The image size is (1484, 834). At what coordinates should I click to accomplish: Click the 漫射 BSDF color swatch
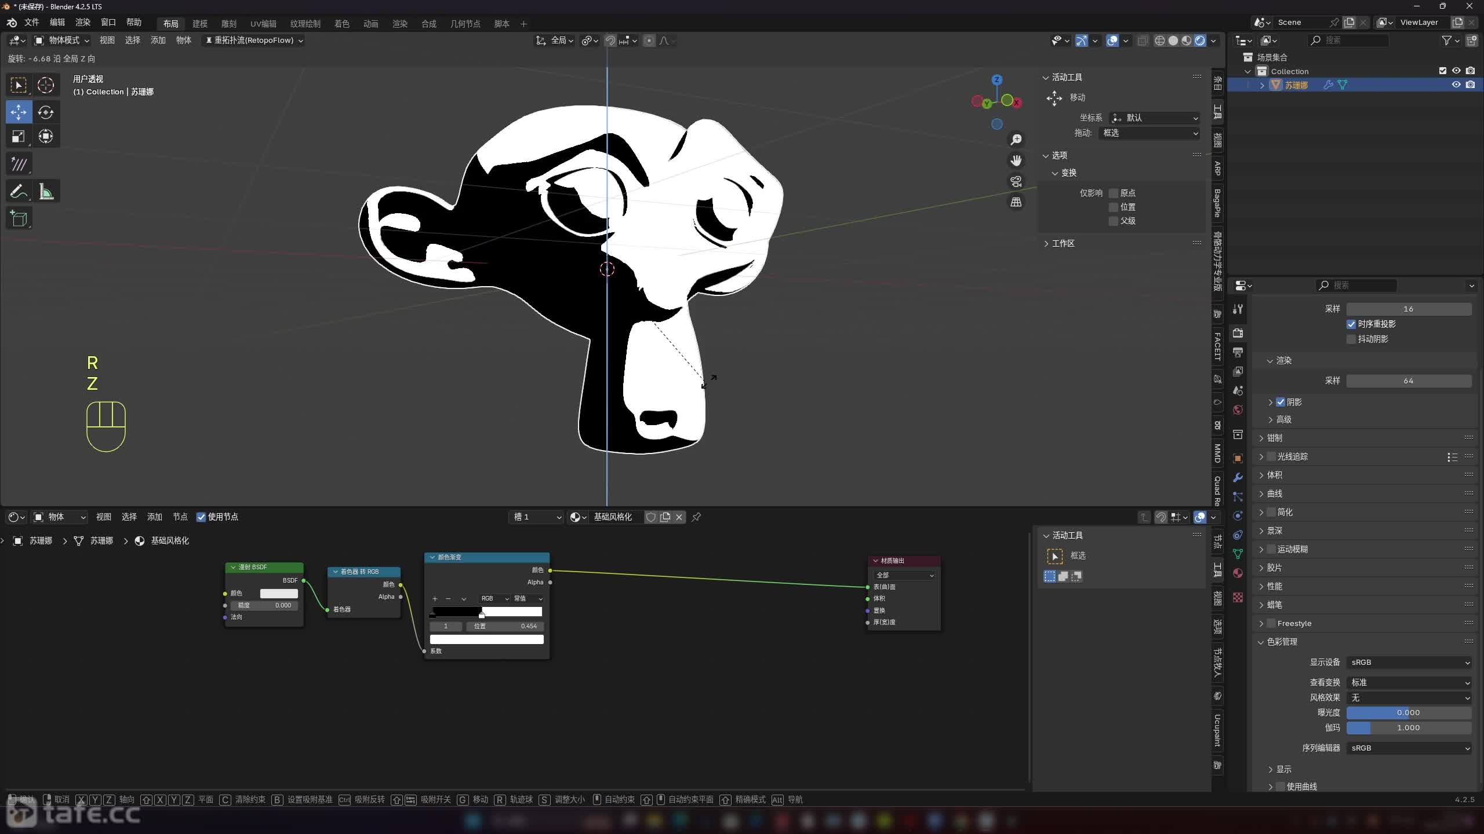(x=279, y=593)
